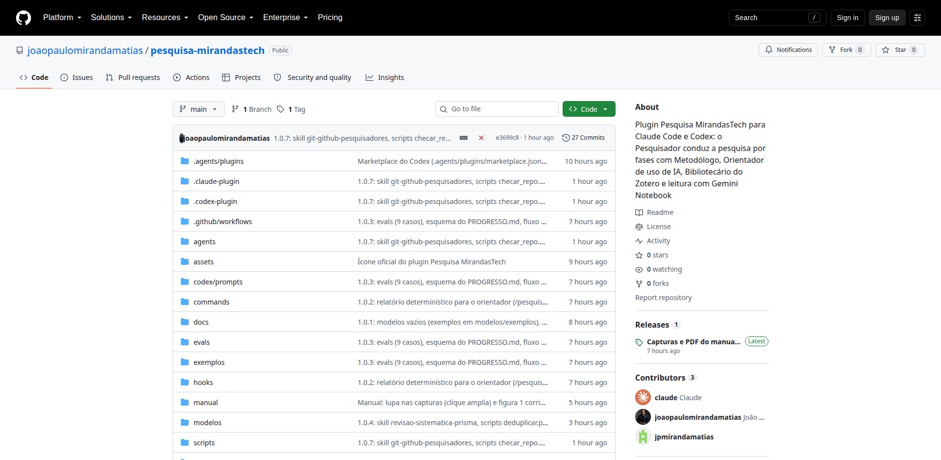Click the Go to file field

tap(496, 109)
